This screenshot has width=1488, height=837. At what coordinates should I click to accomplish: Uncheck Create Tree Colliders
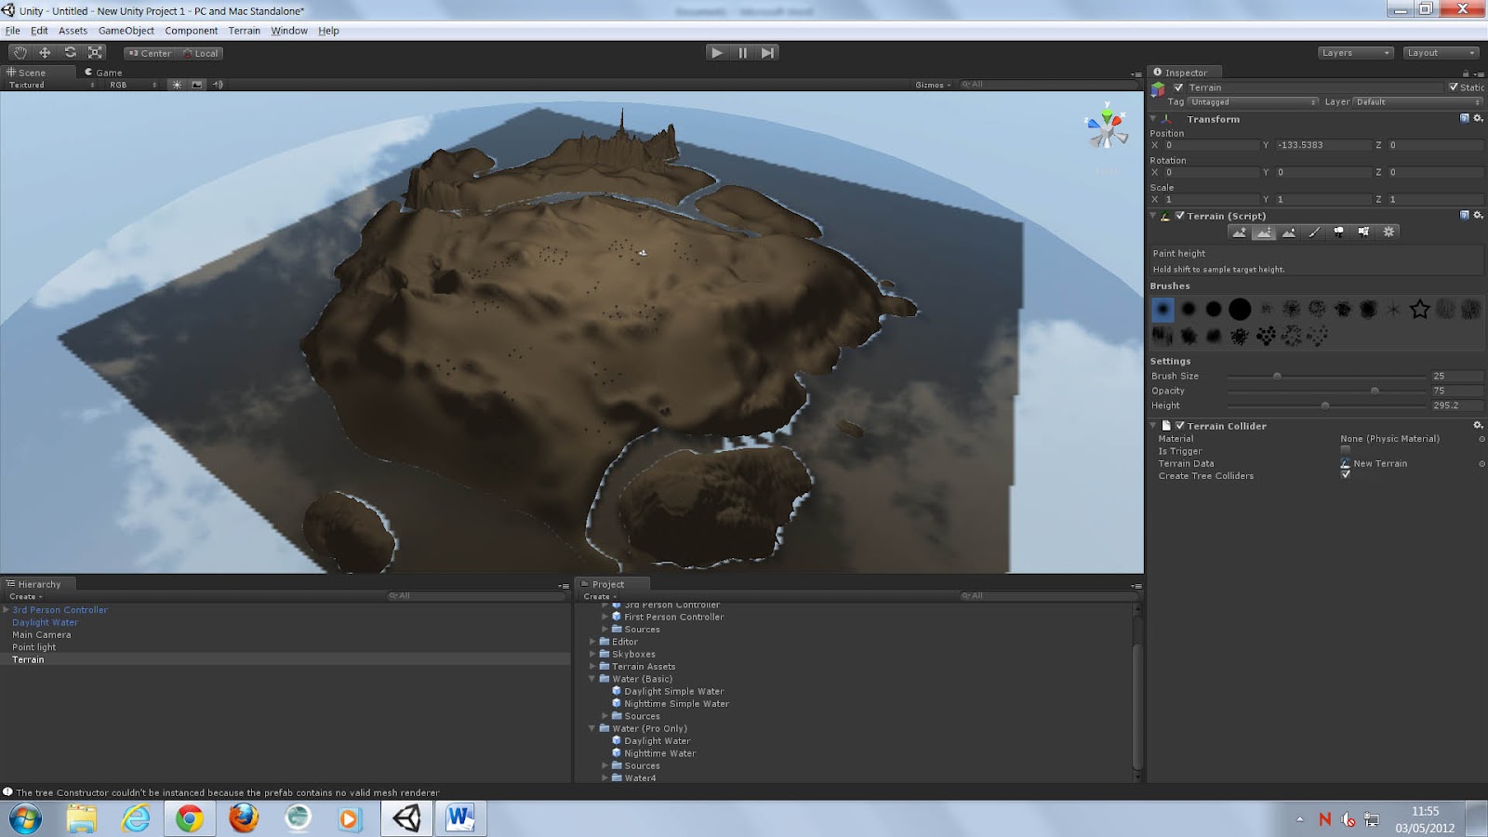click(x=1345, y=474)
